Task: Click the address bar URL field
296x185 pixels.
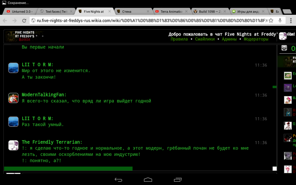Action: pyautogui.click(x=152, y=20)
